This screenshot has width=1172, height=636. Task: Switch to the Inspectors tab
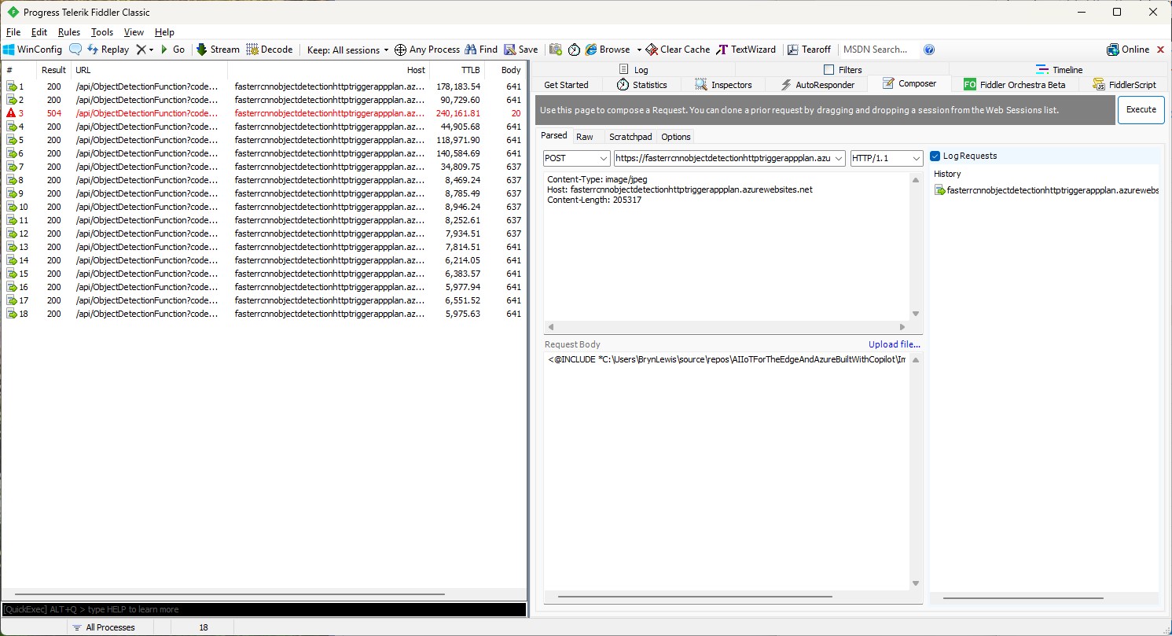click(x=723, y=85)
